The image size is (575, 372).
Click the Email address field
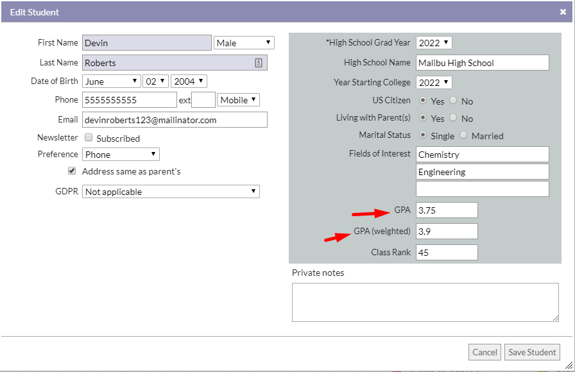tap(175, 120)
